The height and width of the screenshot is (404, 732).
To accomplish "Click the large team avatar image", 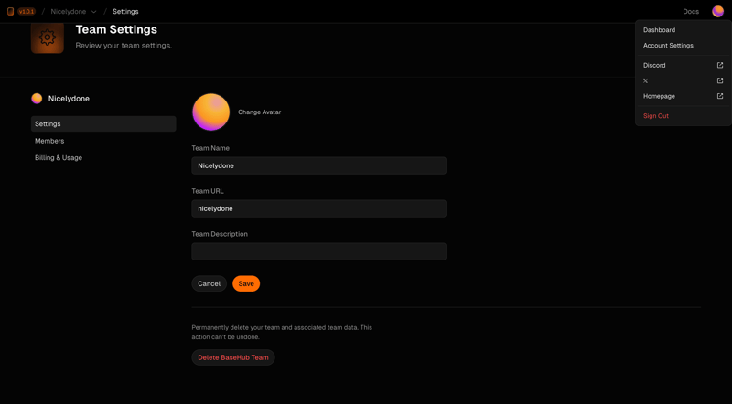I will 211,112.
